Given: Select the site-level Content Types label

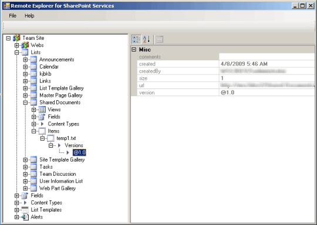Looking at the screenshot, I should (46, 203).
